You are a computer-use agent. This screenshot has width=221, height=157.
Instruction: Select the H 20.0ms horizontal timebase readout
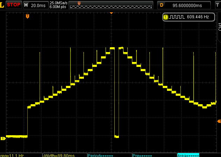(36, 5)
